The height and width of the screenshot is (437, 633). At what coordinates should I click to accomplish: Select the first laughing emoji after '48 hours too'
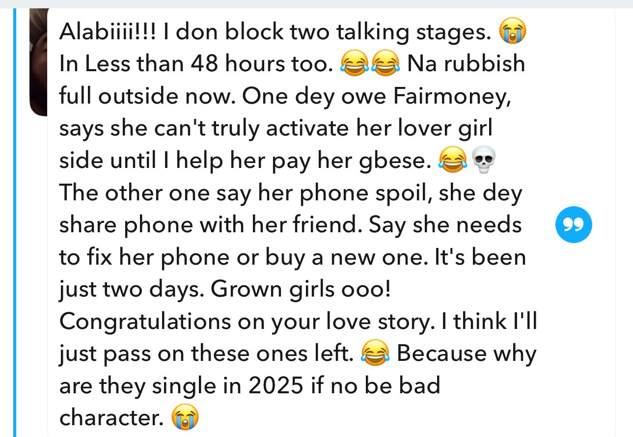point(352,64)
